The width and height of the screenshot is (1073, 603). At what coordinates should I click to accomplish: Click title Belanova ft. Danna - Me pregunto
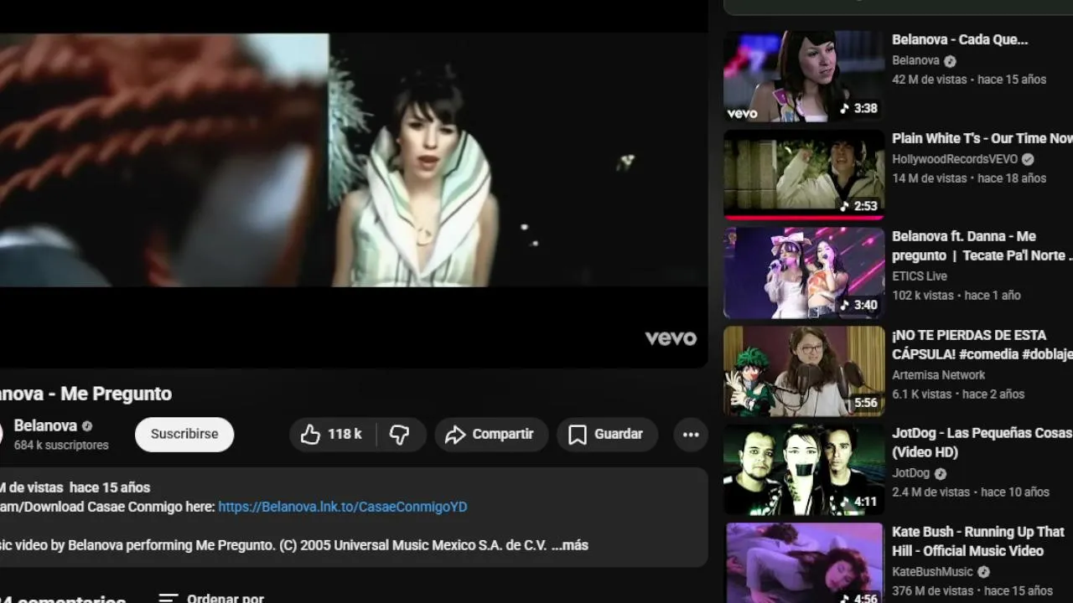click(982, 245)
